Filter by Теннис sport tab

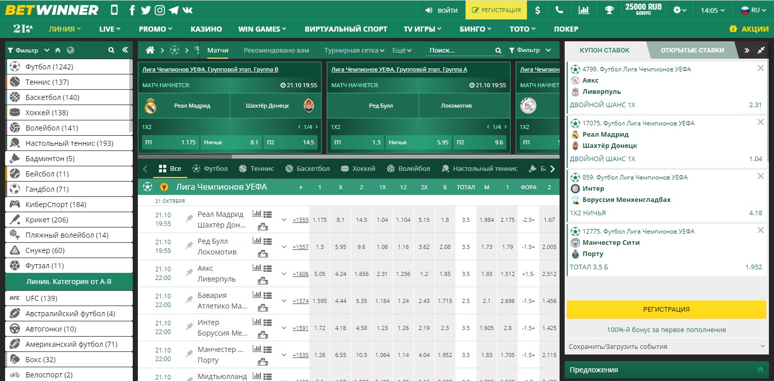256,168
